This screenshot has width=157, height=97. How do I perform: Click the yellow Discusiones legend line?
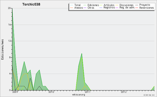pyautogui.click(x=117, y=5)
